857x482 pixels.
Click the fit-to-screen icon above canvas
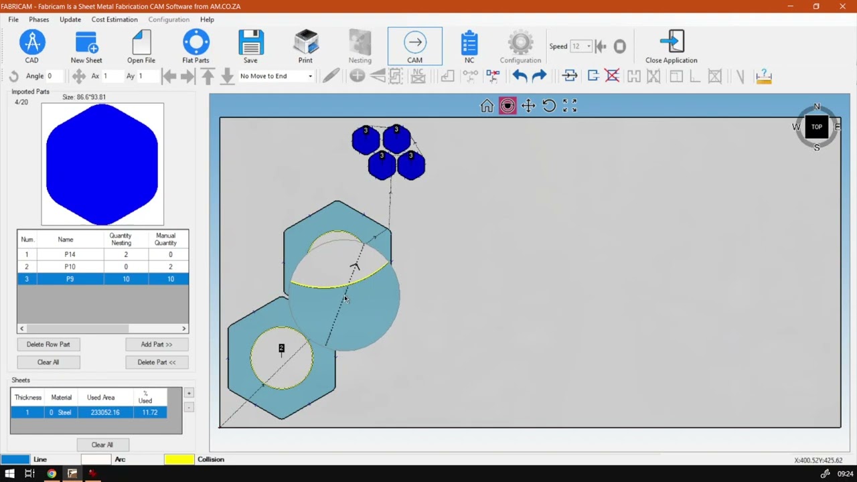click(x=570, y=106)
